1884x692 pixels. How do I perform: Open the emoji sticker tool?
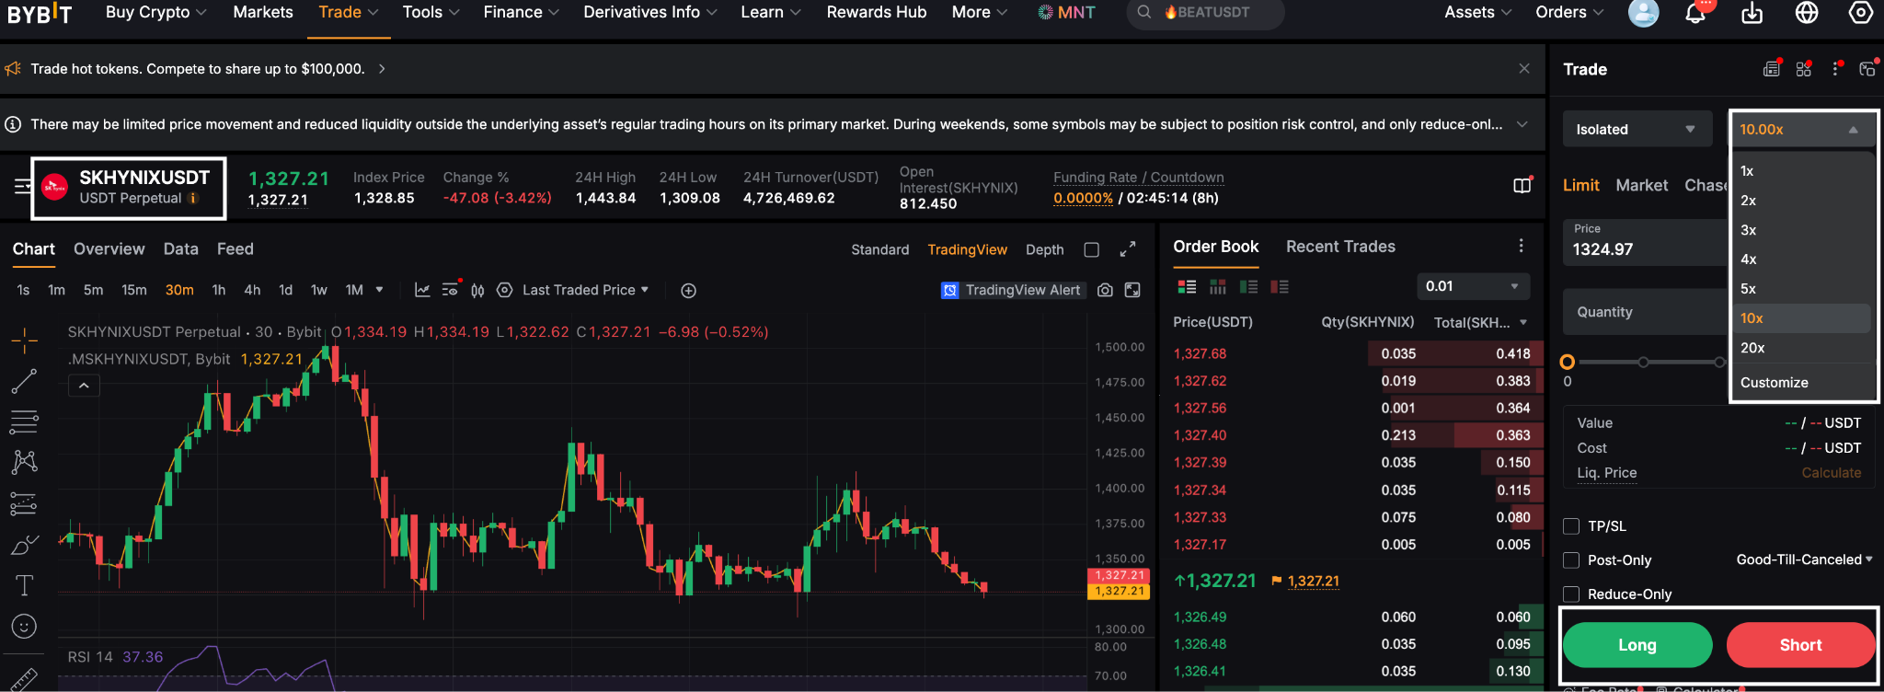click(25, 627)
